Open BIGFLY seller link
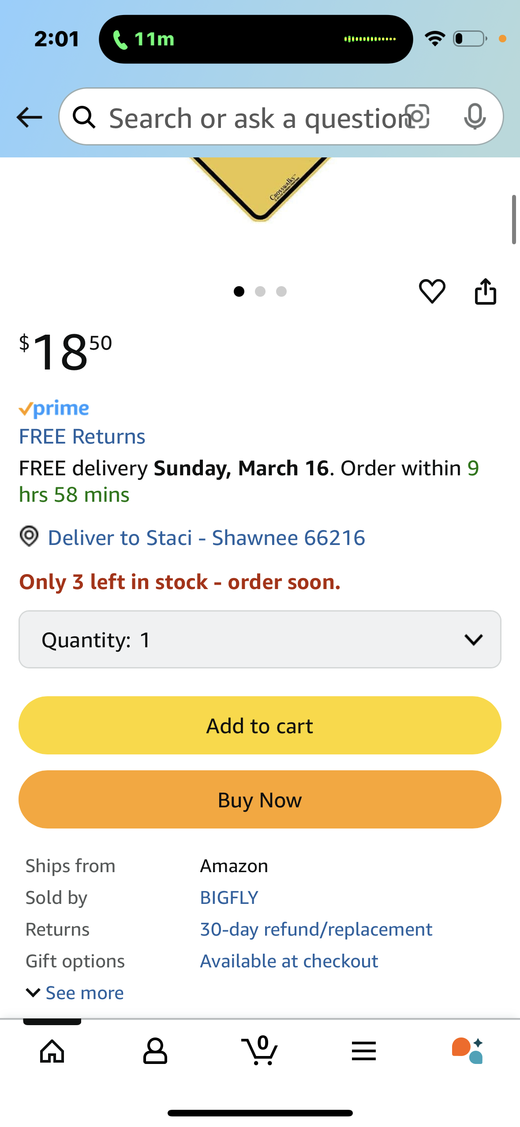 coord(229,898)
